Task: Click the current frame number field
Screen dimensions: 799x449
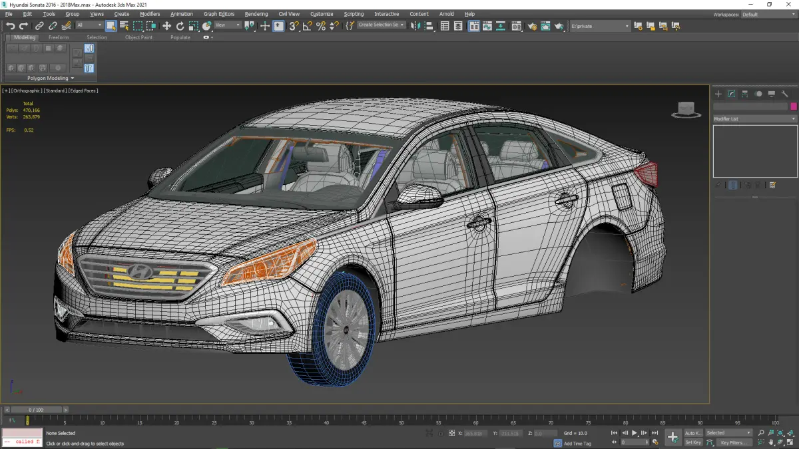Action: tap(634, 442)
